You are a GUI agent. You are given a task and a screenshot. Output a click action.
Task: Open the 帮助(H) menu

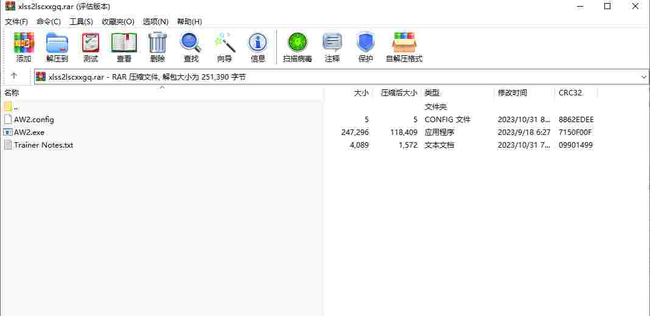[189, 21]
